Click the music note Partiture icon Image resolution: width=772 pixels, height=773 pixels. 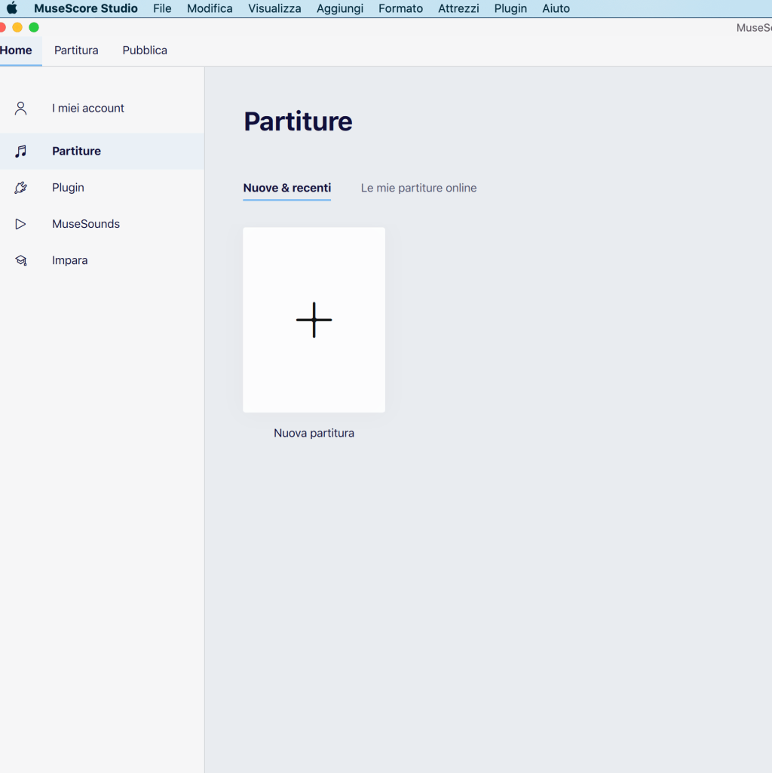21,152
